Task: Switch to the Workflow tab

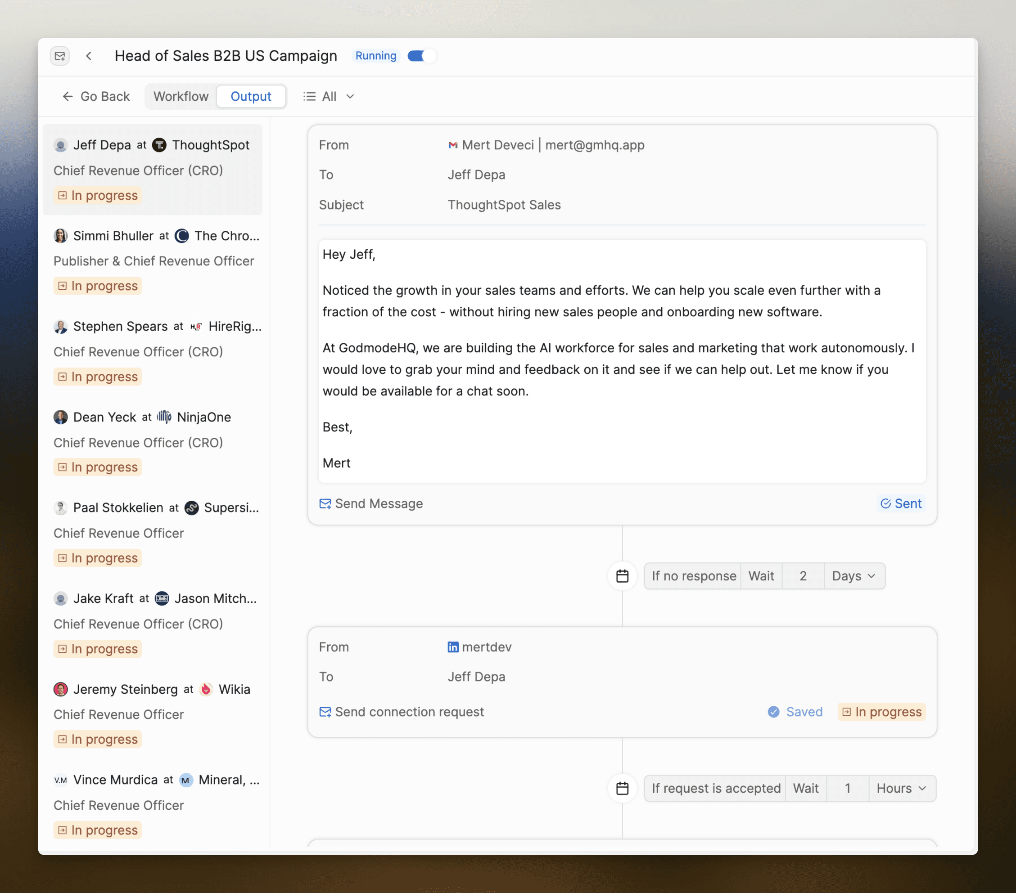Action: [x=181, y=96]
